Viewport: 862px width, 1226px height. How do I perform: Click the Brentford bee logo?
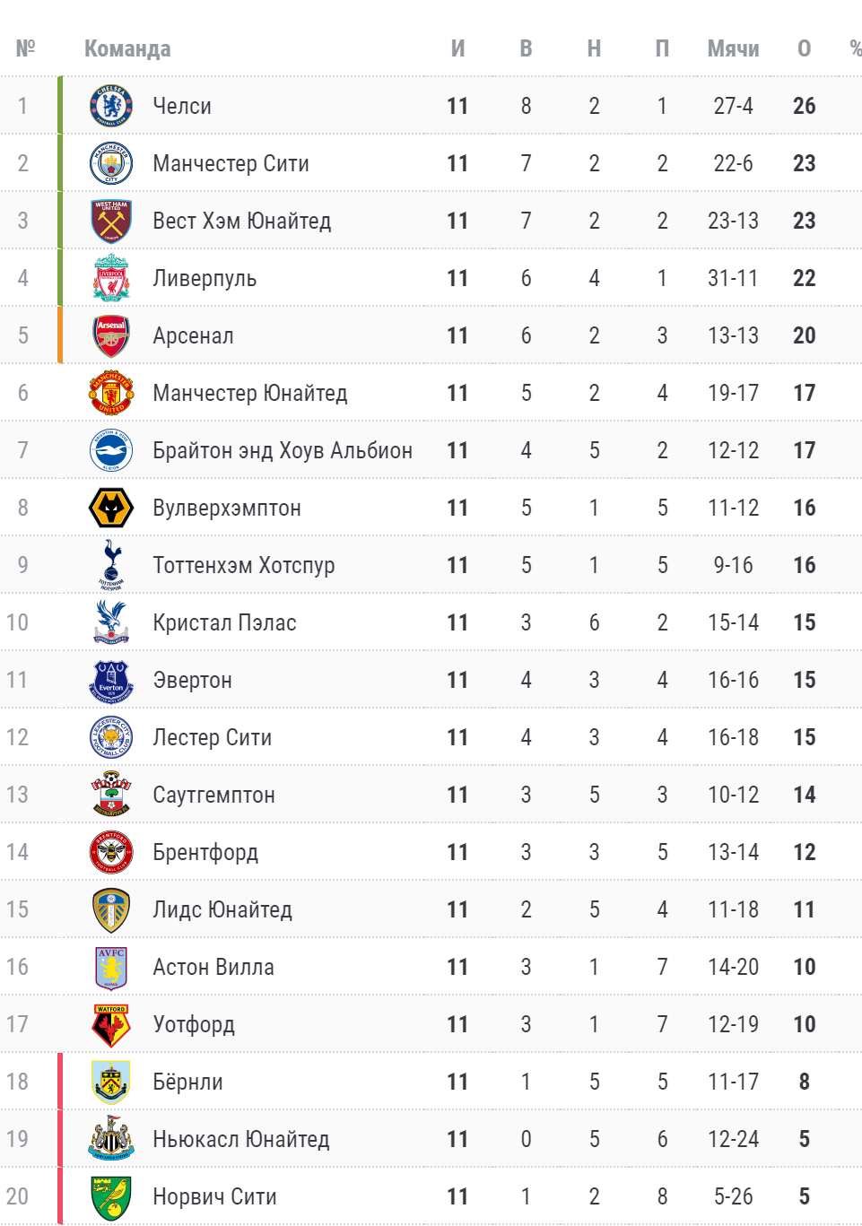click(x=111, y=852)
